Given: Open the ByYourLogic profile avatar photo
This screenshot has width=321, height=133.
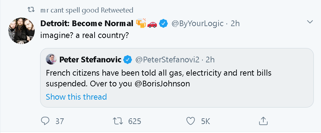Looking at the screenshot, I should tap(21, 30).
